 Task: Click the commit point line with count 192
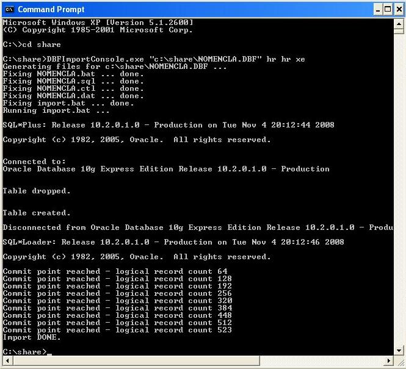tap(117, 286)
